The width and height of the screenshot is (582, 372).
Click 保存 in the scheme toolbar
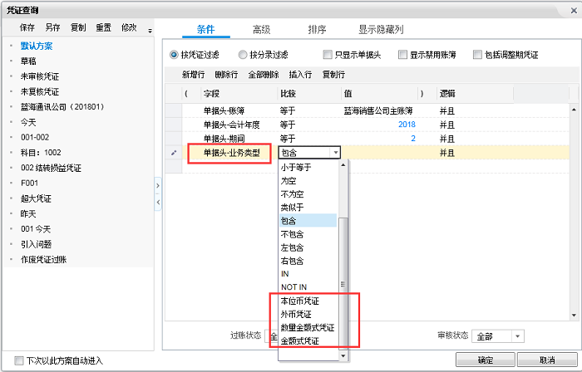point(27,27)
